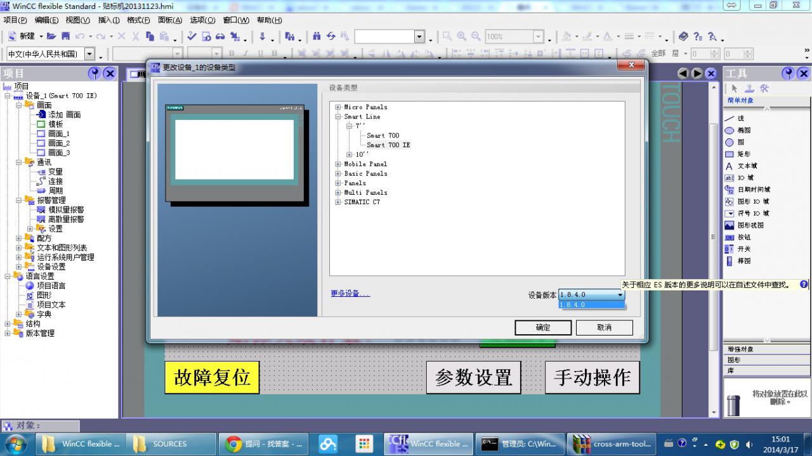This screenshot has width=812, height=456.
Task: Open the 项目(P) menu
Action: 15,20
